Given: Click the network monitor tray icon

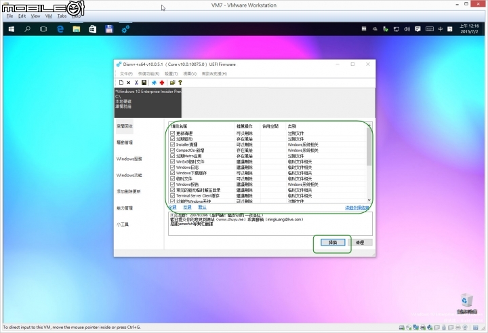Looking at the screenshot, I should [396, 29].
